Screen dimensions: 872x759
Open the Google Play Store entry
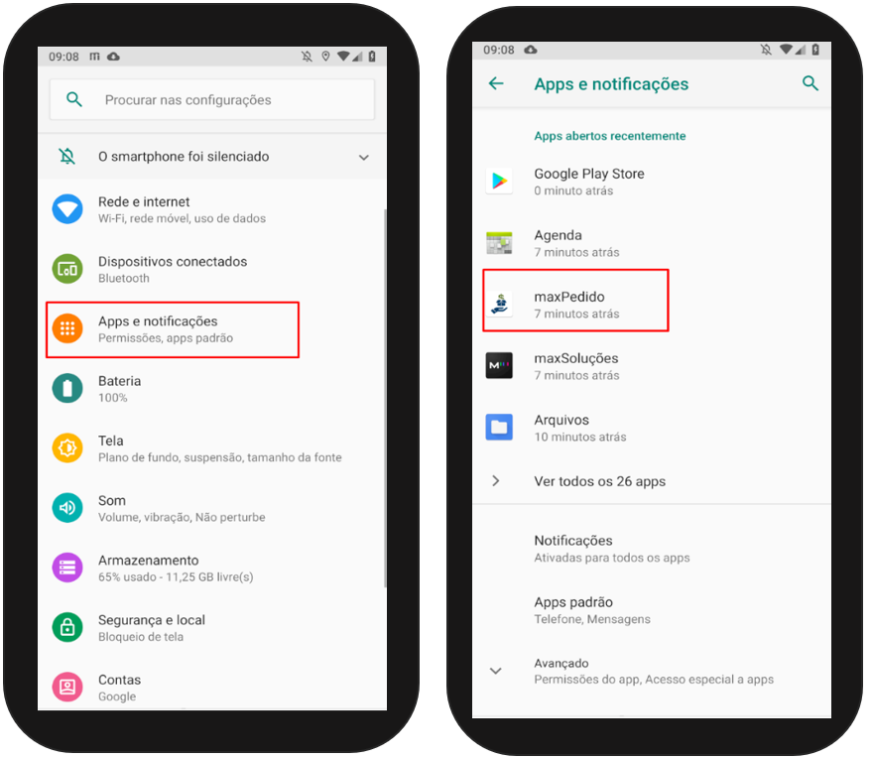(x=651, y=182)
